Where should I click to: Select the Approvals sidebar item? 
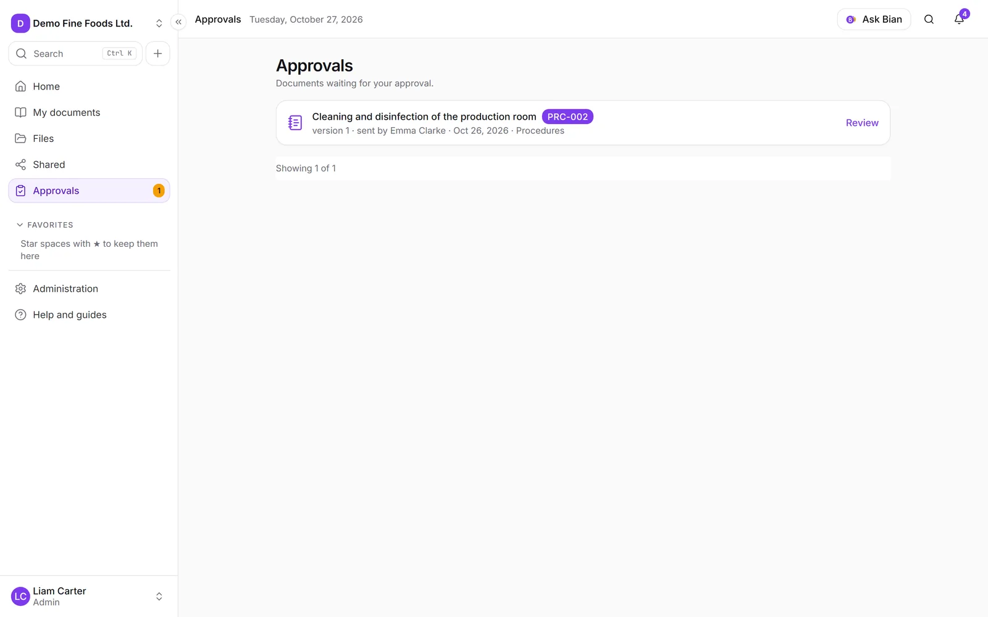pos(89,191)
